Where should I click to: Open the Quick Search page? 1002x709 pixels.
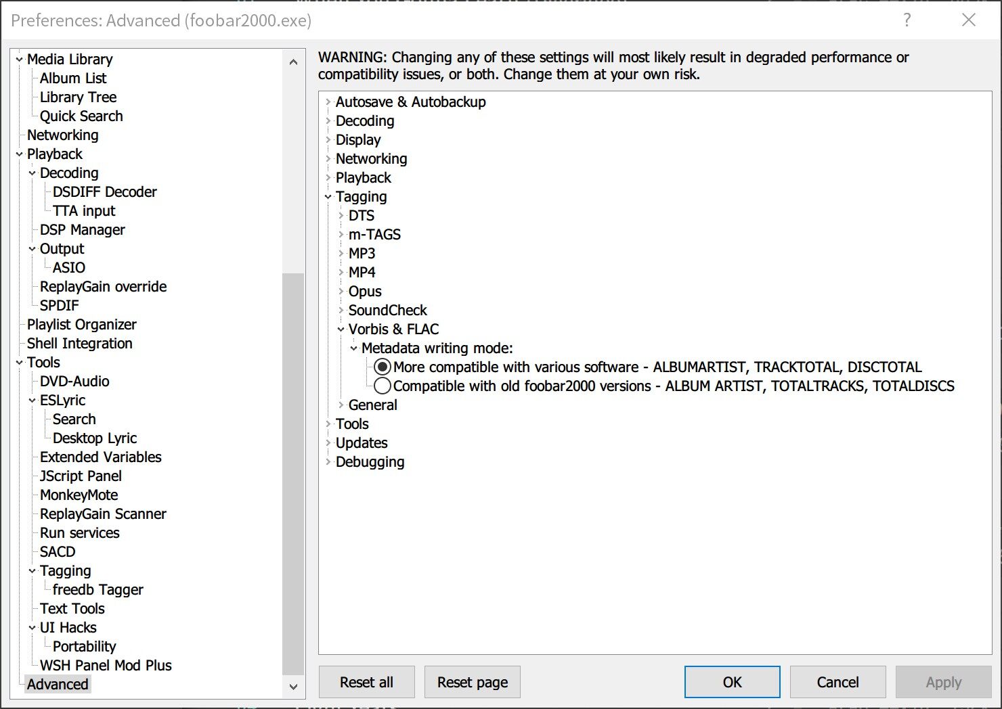click(82, 116)
